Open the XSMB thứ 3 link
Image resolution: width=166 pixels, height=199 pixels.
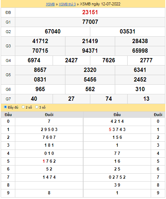click(x=67, y=4)
